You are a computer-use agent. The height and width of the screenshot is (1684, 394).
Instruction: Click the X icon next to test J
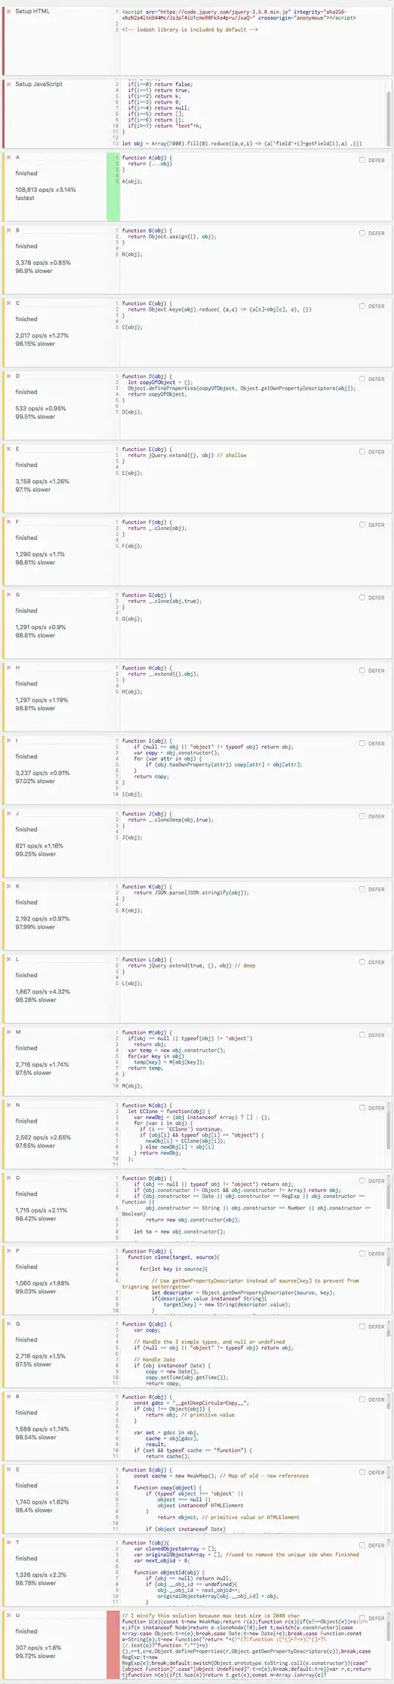(9, 813)
